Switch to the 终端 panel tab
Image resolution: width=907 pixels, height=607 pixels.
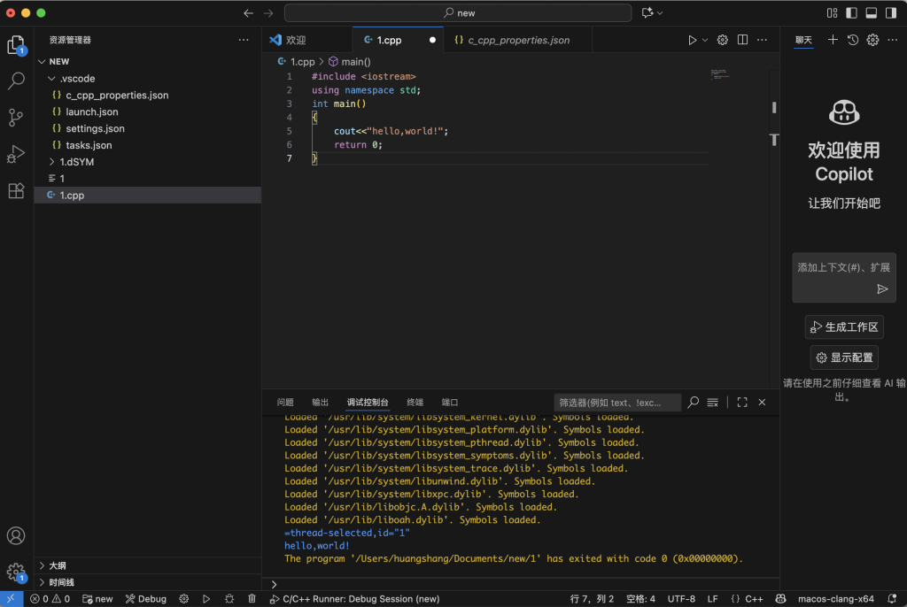(415, 403)
